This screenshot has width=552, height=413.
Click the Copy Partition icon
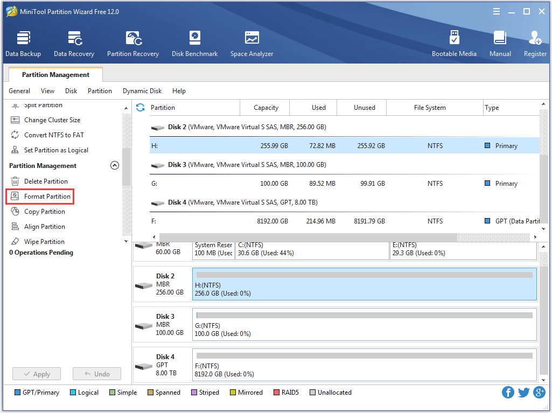tap(15, 211)
